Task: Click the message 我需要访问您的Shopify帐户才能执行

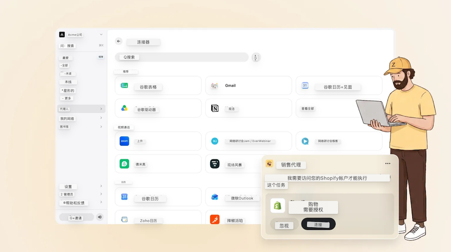Action: point(327,178)
